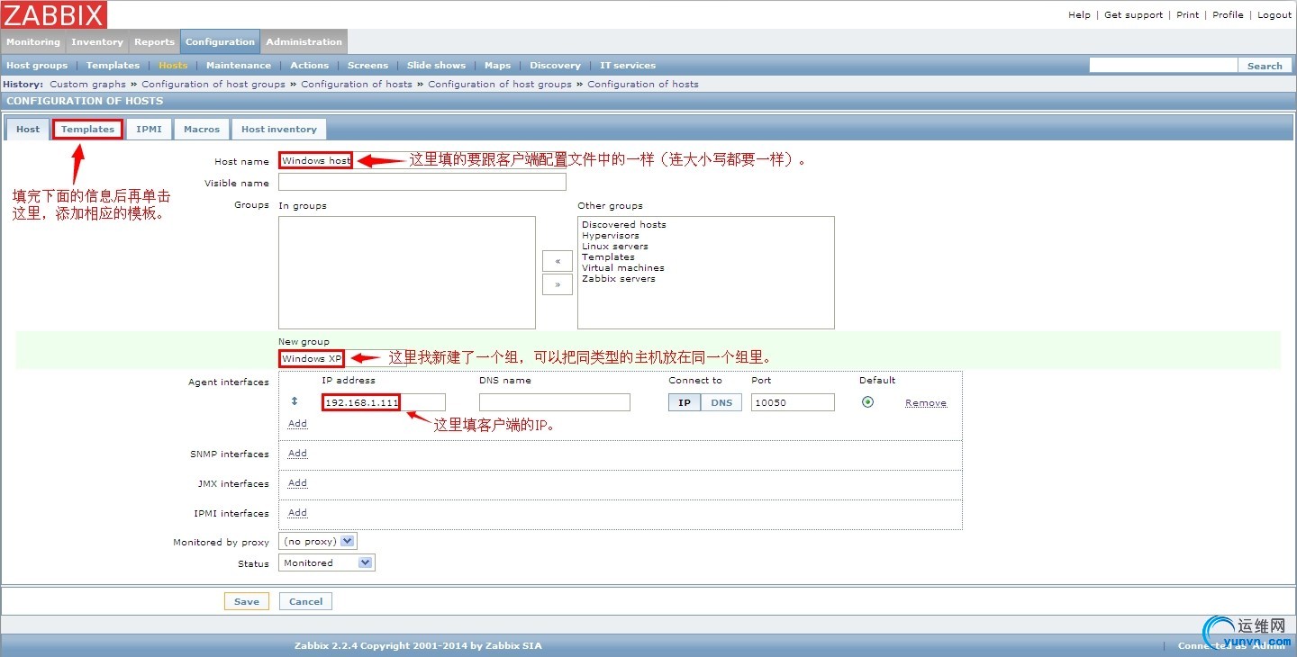
Task: Open the Status dropdown
Action: coord(326,563)
